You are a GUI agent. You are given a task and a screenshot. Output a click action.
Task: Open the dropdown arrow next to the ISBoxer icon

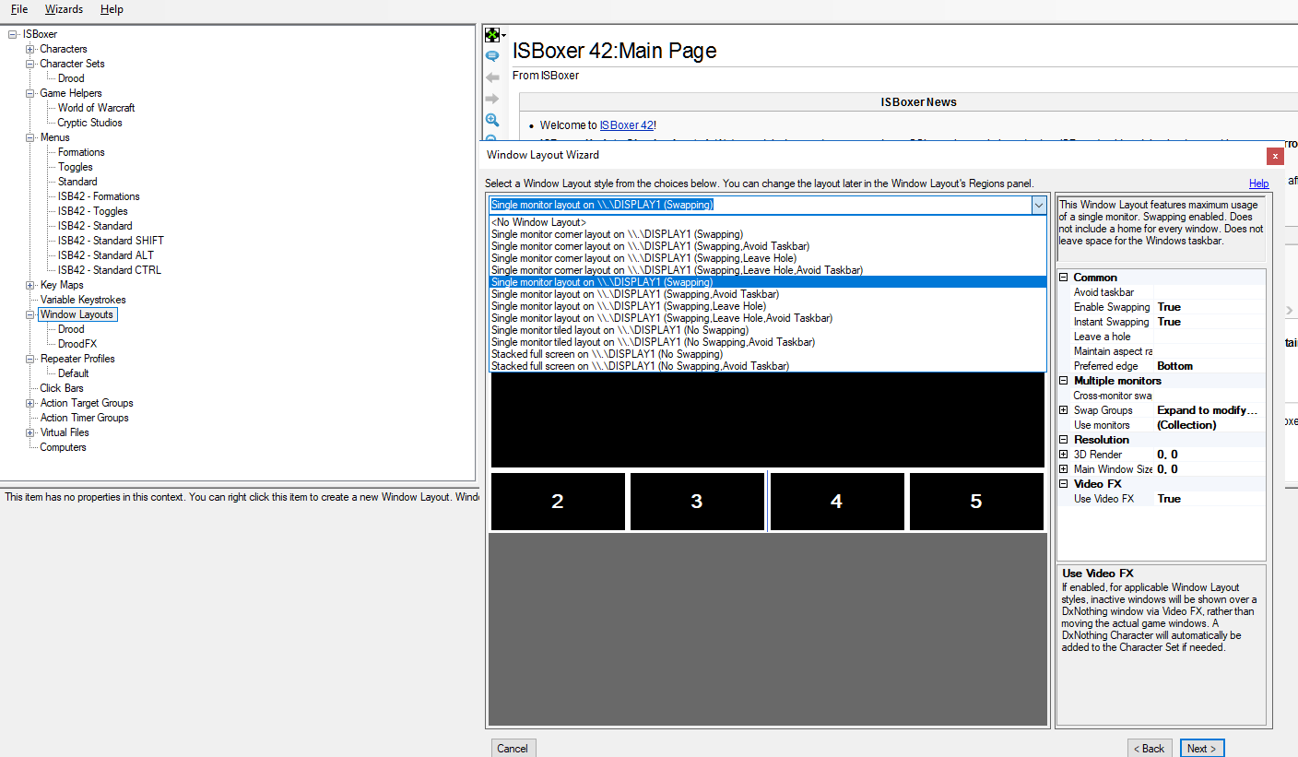click(x=503, y=36)
